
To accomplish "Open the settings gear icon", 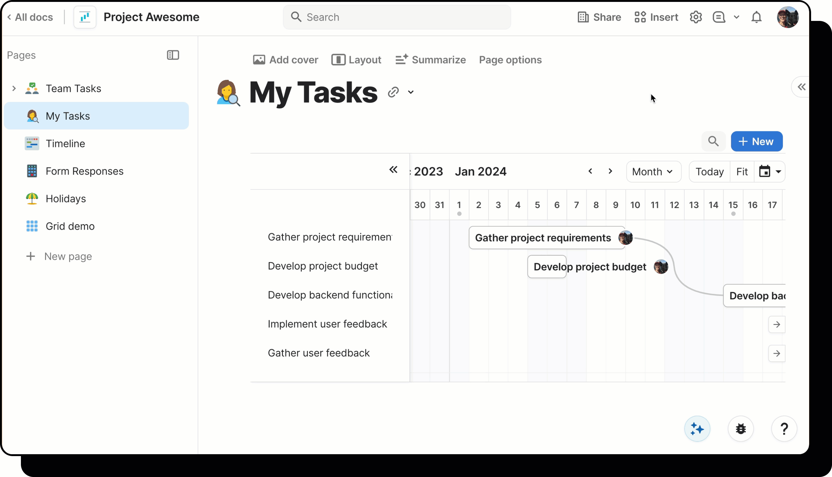I will [x=696, y=17].
